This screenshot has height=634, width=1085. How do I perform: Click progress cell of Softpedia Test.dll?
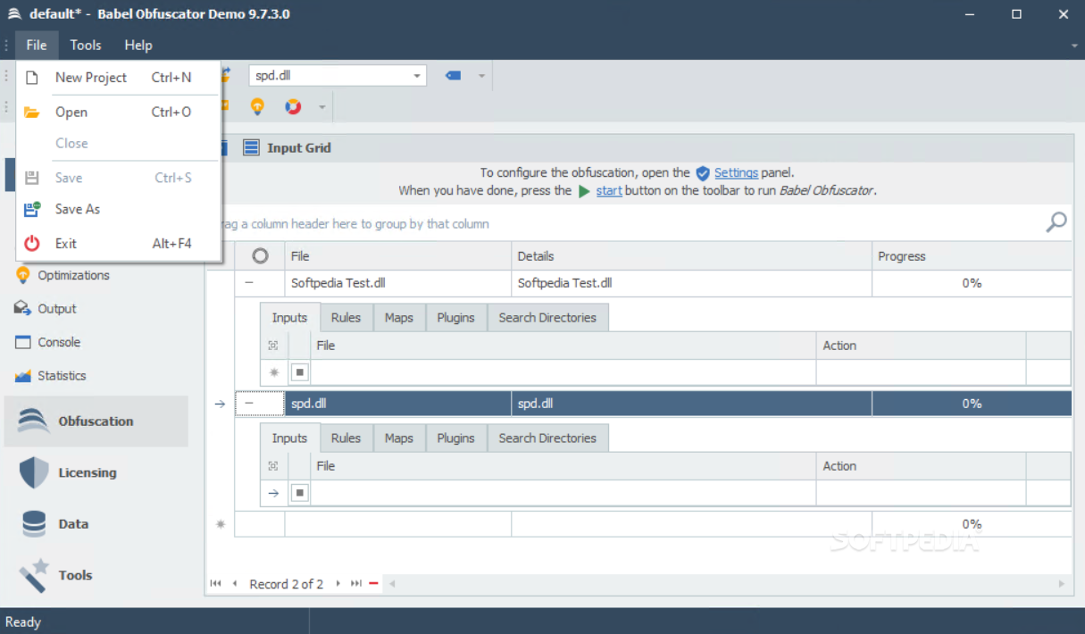[972, 283]
